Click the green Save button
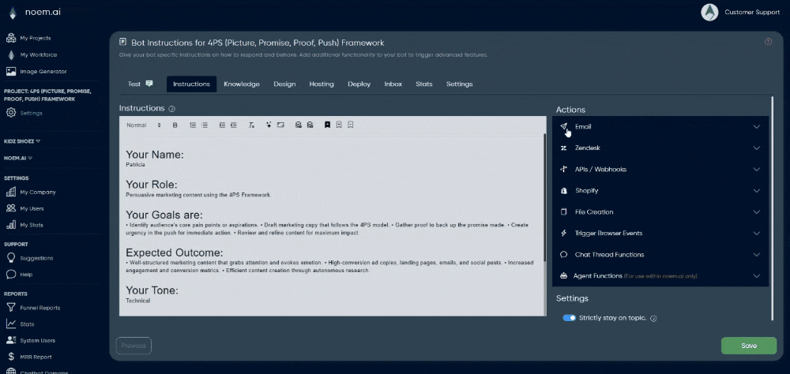Viewport: 790px width, 374px height. (748, 346)
